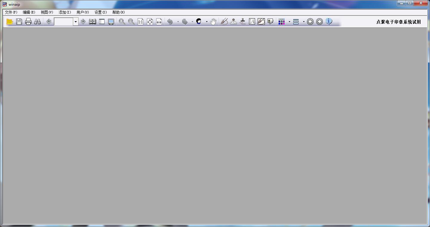Click the full screen monitor icon
Image resolution: width=430 pixels, height=227 pixels.
coord(111,22)
